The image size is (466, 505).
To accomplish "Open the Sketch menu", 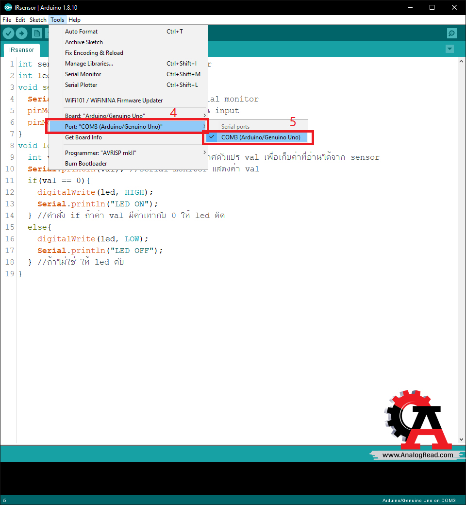I will click(38, 19).
